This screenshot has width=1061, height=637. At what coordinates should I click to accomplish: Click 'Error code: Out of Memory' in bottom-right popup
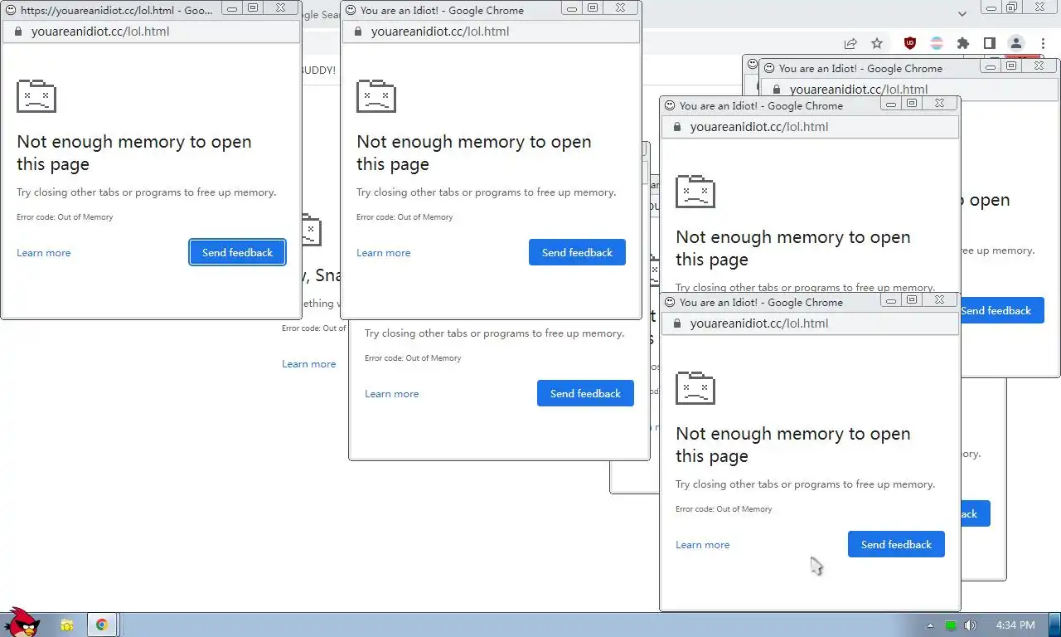724,509
